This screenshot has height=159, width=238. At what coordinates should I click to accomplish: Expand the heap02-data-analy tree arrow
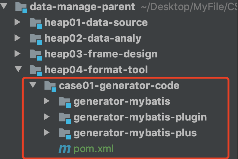click(17, 38)
